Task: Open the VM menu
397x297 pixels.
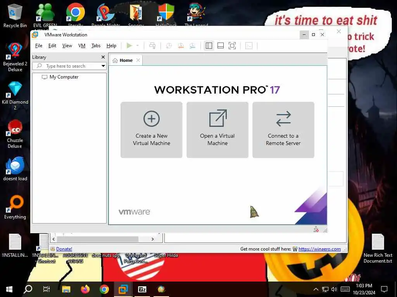Action: click(x=82, y=46)
